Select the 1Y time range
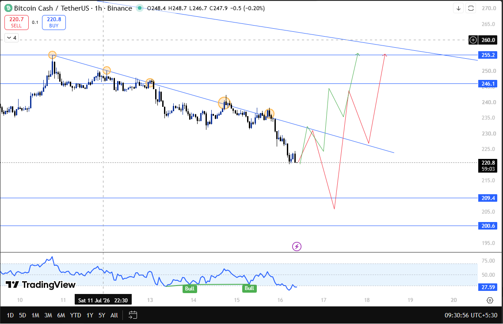Image resolution: width=503 pixels, height=324 pixels. point(90,315)
